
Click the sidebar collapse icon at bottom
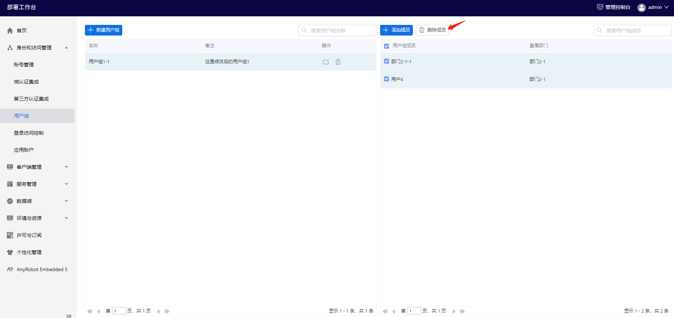[x=69, y=316]
